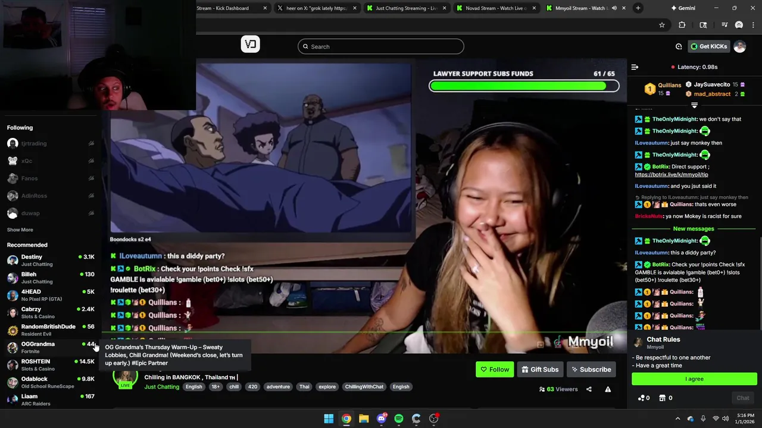The height and width of the screenshot is (428, 762).
Task: Select the adventure stream tag
Action: 278,387
